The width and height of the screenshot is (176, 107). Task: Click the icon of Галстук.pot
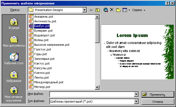(31, 49)
